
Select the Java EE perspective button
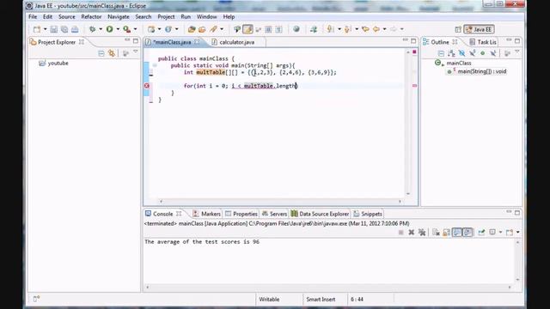(x=480, y=30)
